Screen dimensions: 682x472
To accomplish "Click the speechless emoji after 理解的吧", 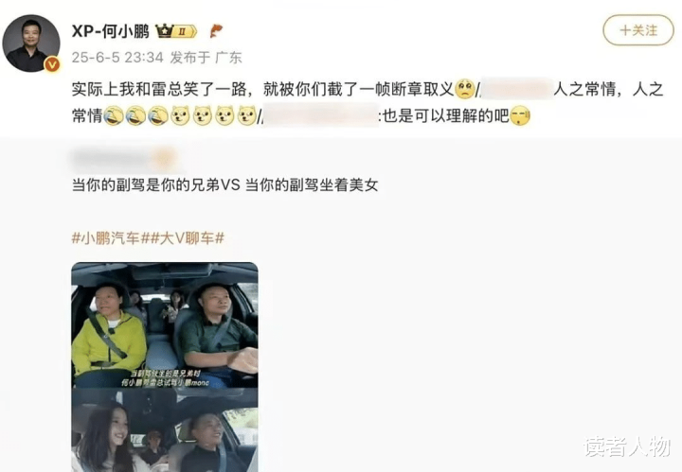I will click(x=520, y=116).
